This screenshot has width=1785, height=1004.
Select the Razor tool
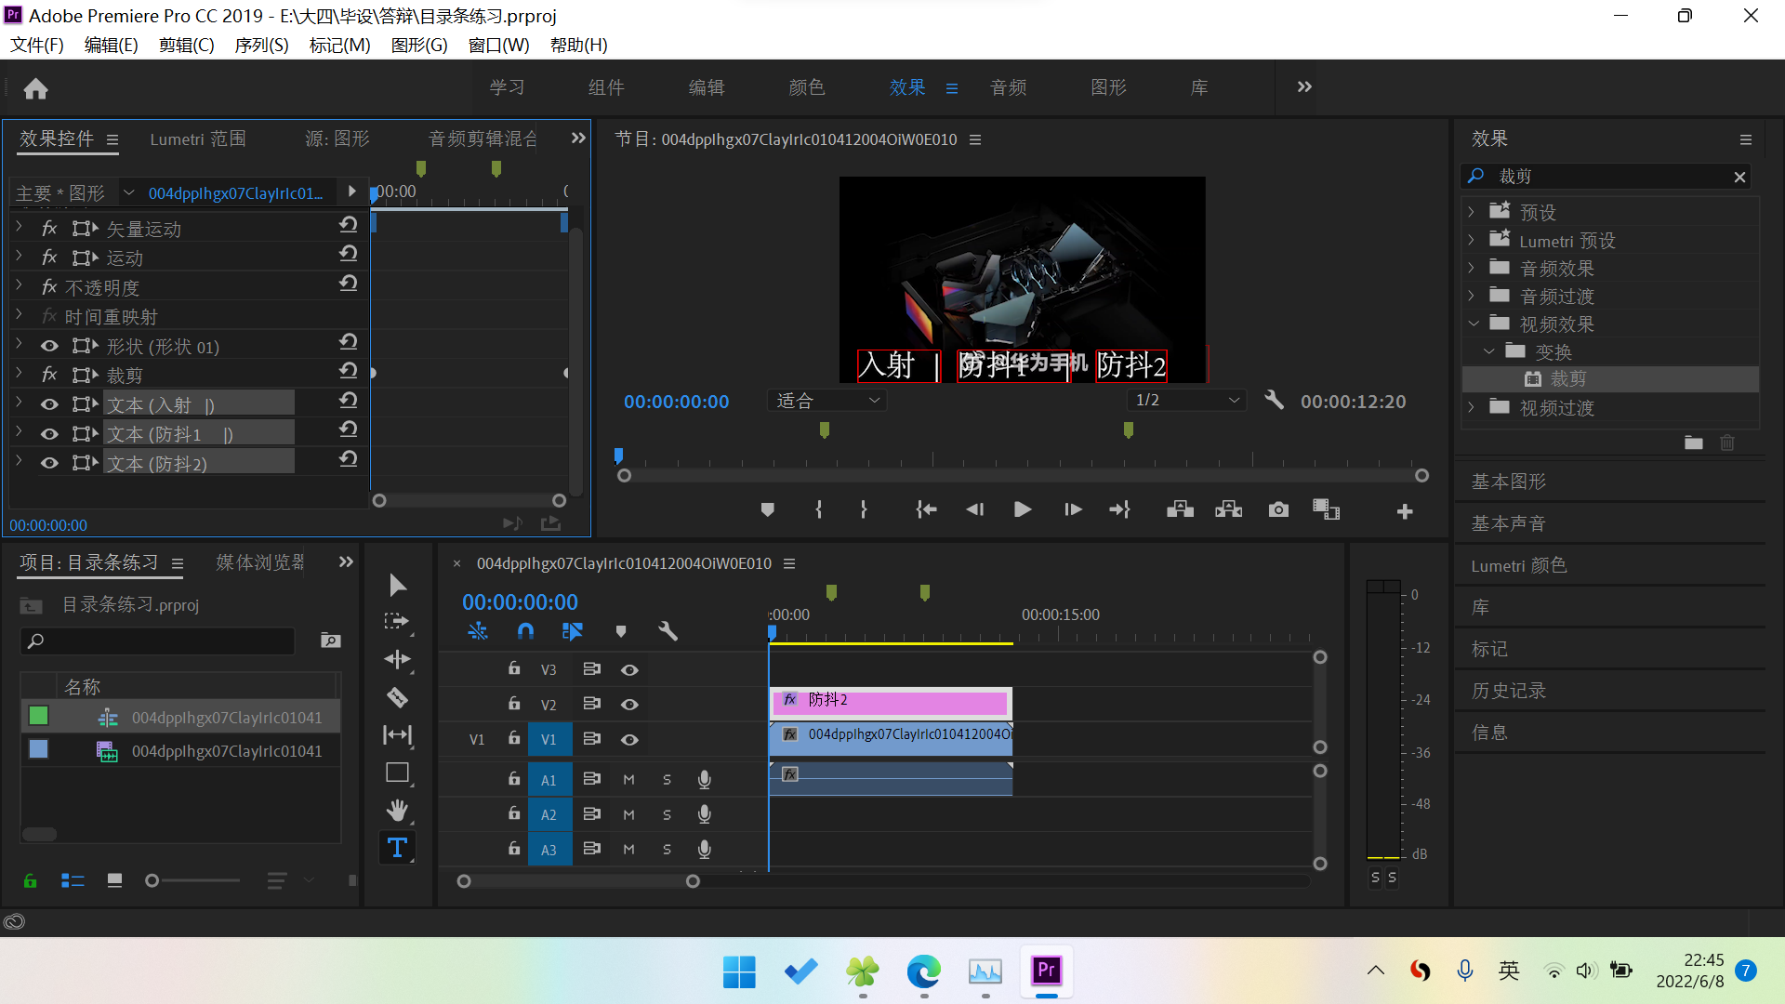[x=397, y=697]
